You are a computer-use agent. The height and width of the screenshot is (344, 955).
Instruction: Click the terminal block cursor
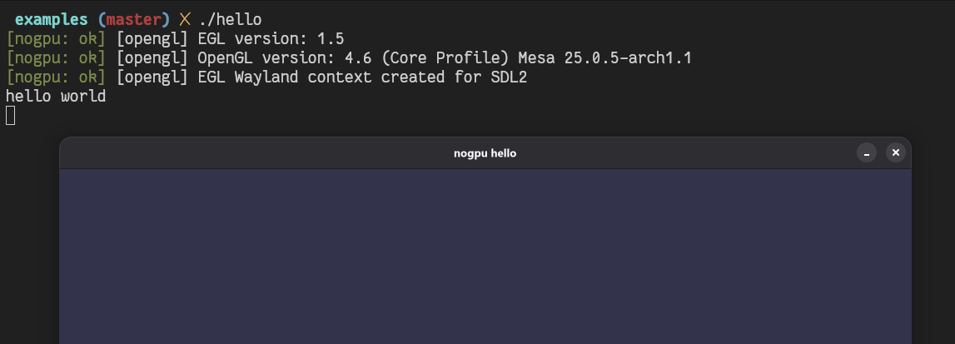[10, 115]
